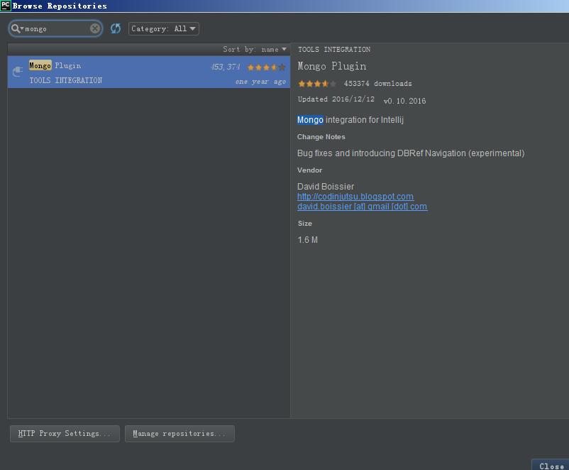This screenshot has width=569, height=470.
Task: Click the star rating in the details panel
Action: 317,84
